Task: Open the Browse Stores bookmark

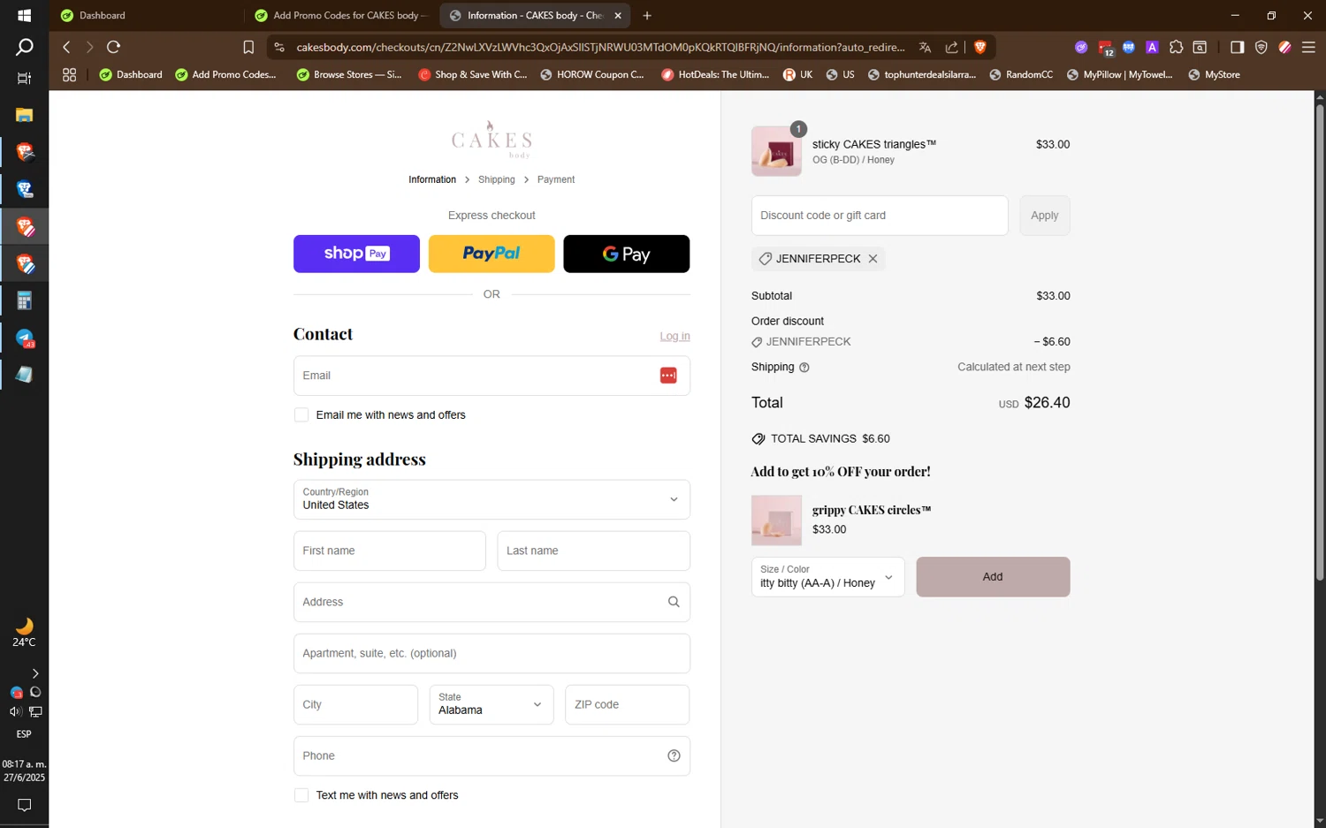Action: tap(349, 75)
